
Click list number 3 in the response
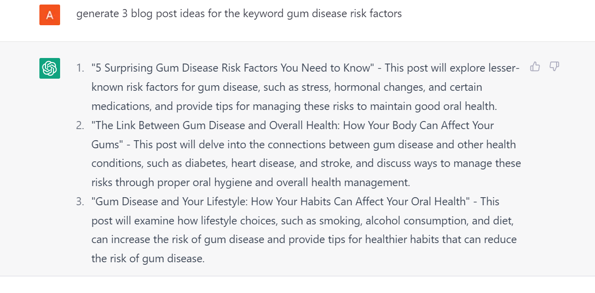pyautogui.click(x=80, y=201)
